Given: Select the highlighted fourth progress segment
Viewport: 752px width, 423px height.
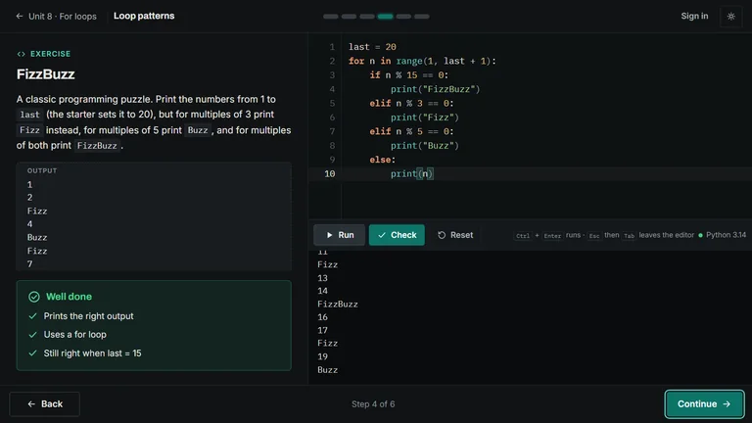Looking at the screenshot, I should [x=385, y=17].
